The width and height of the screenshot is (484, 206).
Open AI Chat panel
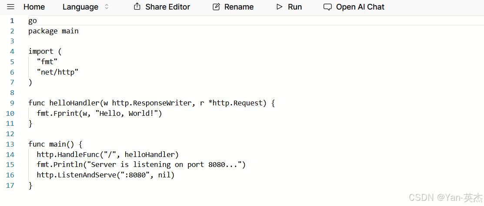[x=360, y=7]
